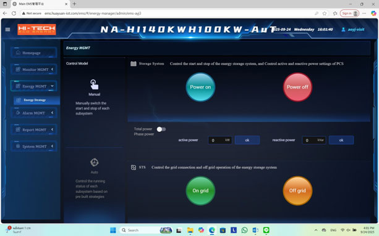Go back in the browser
379x236 pixels.
(x=5, y=13)
